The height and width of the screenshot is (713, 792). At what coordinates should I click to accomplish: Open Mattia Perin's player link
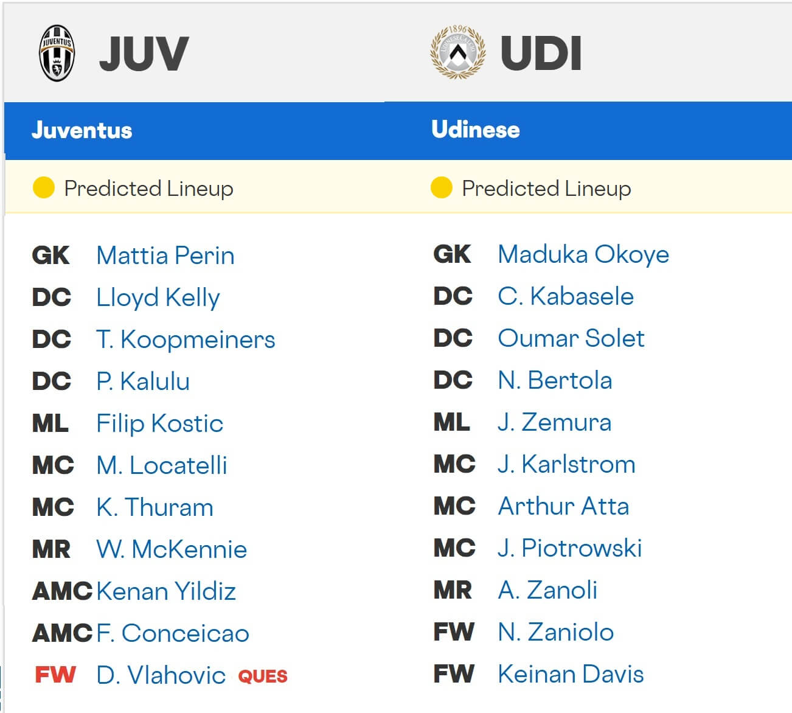[165, 256]
